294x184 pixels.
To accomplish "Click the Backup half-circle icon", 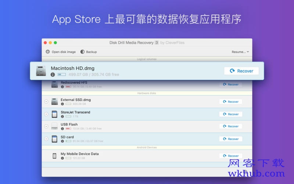I will point(82,52).
